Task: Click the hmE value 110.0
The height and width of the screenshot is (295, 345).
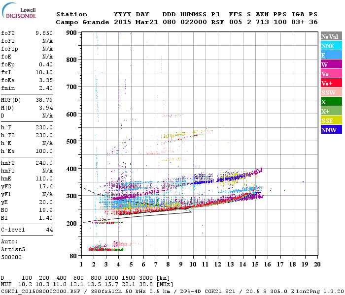Action: 44,178
